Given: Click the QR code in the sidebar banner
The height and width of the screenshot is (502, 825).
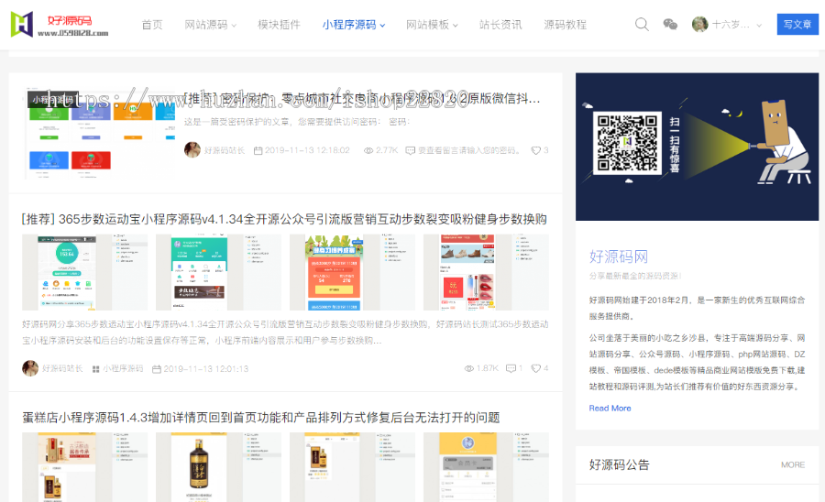Looking at the screenshot, I should click(x=627, y=143).
